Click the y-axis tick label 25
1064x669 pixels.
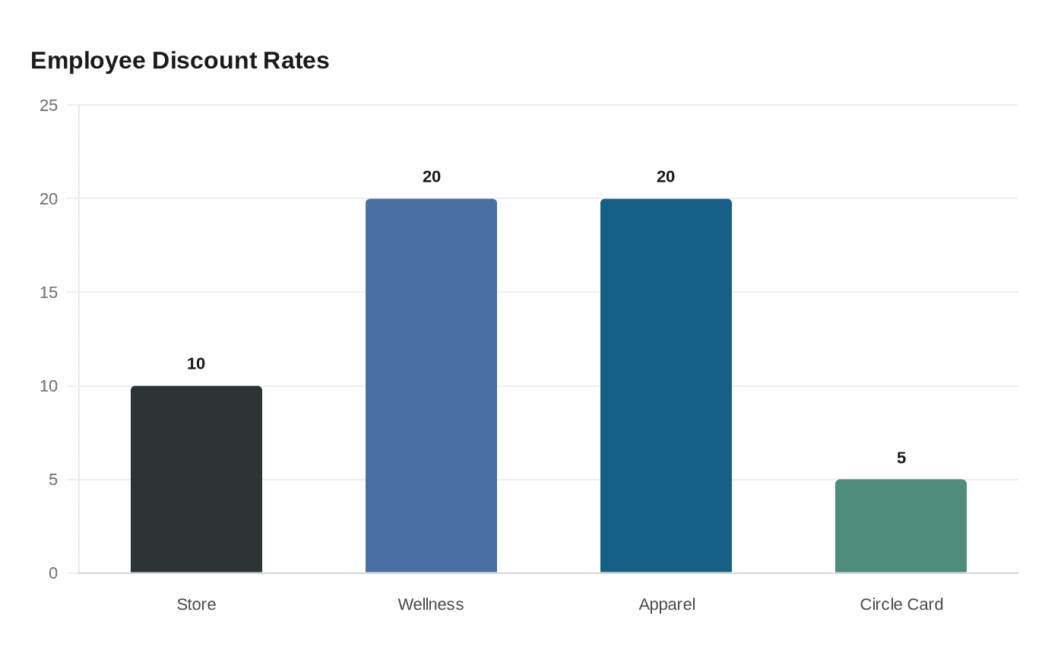[x=49, y=106]
